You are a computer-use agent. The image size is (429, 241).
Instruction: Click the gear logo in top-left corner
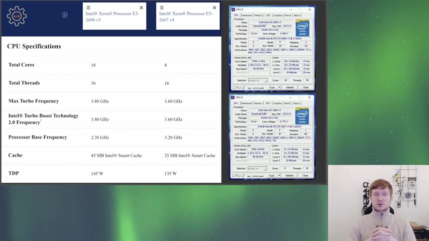click(17, 16)
